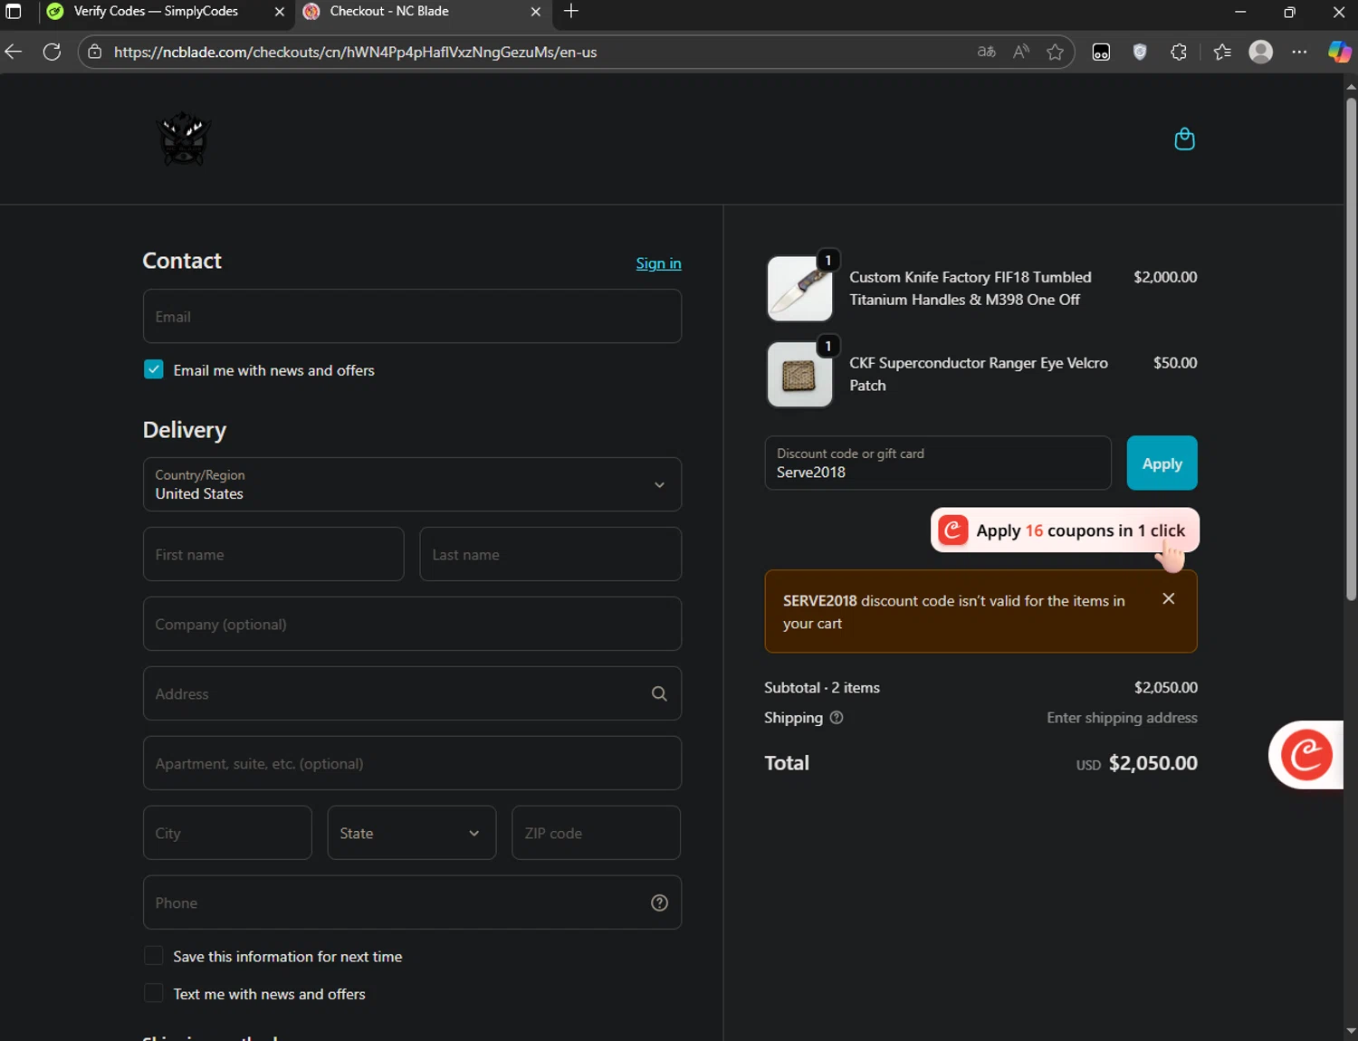The image size is (1358, 1041).
Task: Click the ZIP code field
Action: coord(596,833)
